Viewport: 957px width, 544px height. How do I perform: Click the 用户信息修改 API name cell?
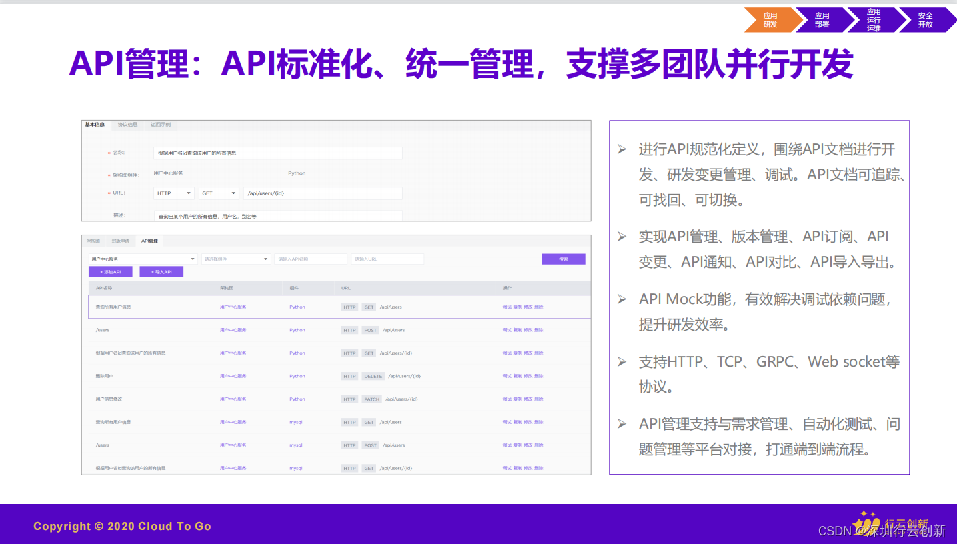[109, 399]
